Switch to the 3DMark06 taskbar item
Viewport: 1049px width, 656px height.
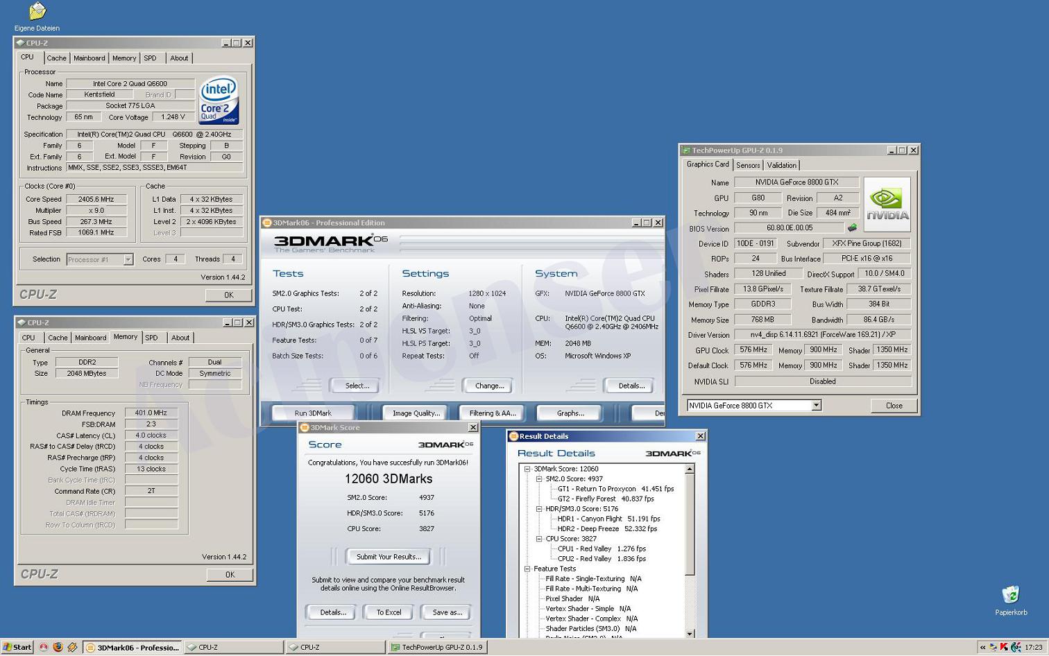pyautogui.click(x=133, y=647)
